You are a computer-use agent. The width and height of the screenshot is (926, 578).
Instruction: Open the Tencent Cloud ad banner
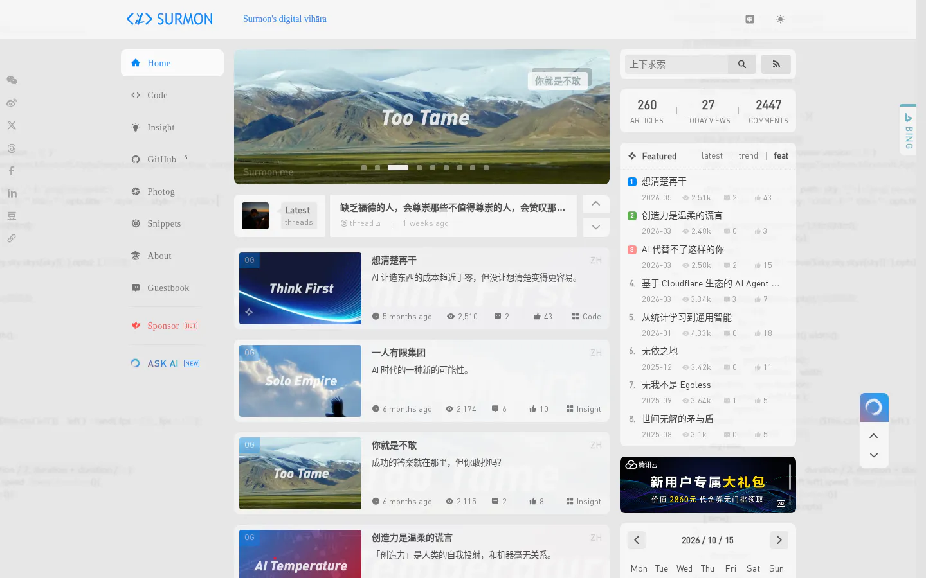click(x=708, y=485)
